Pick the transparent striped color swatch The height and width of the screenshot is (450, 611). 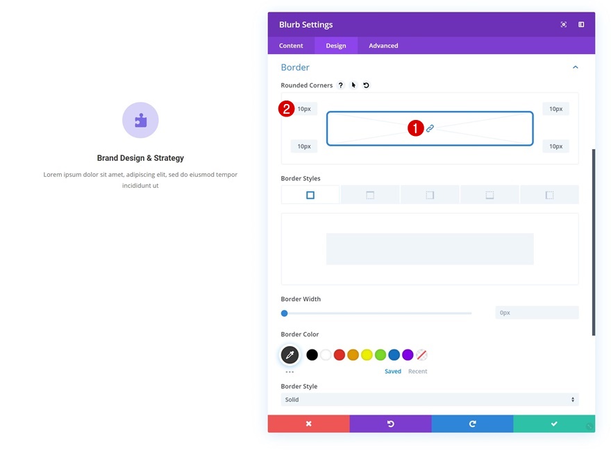[x=421, y=354]
